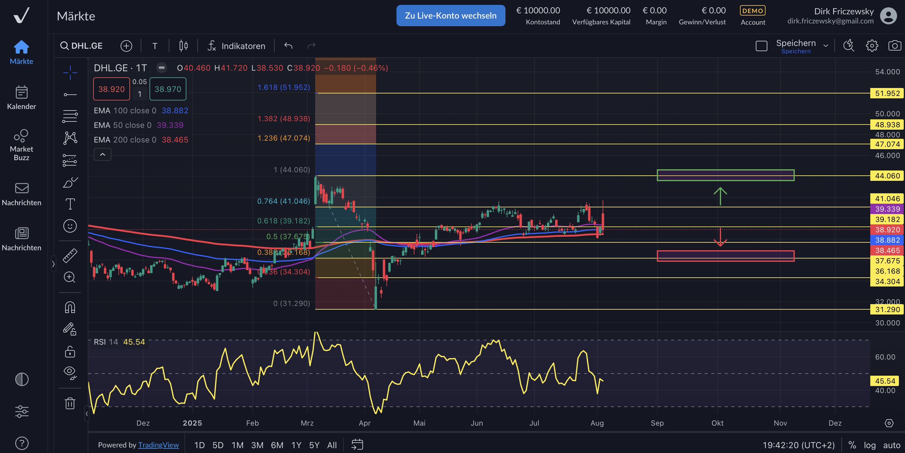Take chart snapshot with camera icon
The height and width of the screenshot is (453, 905).
[x=894, y=46]
